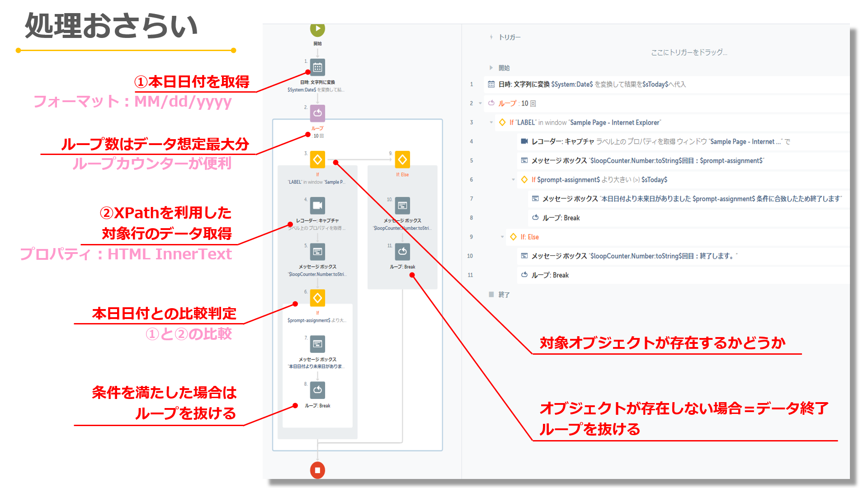Click flow label ループ 10 回
The width and height of the screenshot is (868, 488).
[317, 132]
